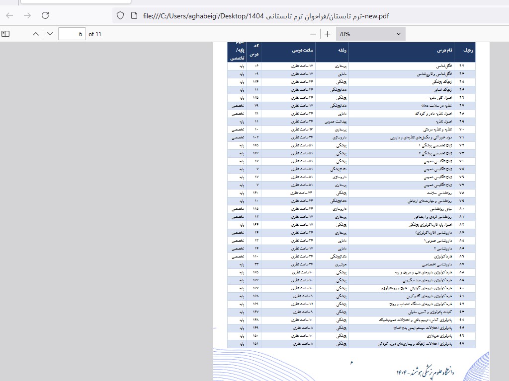Select the page number '۶' in the footer
509x381 pixels.
(x=351, y=363)
